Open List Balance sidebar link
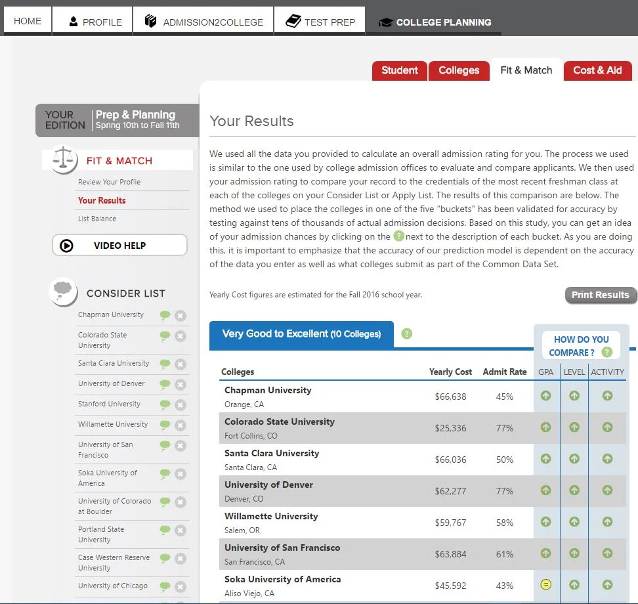The height and width of the screenshot is (604, 638). (97, 219)
